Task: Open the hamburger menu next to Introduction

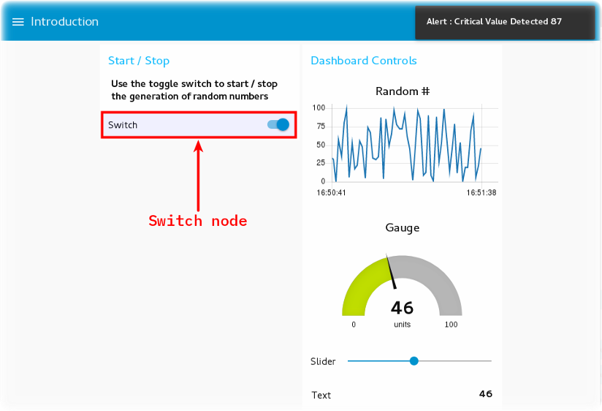Action: [18, 22]
